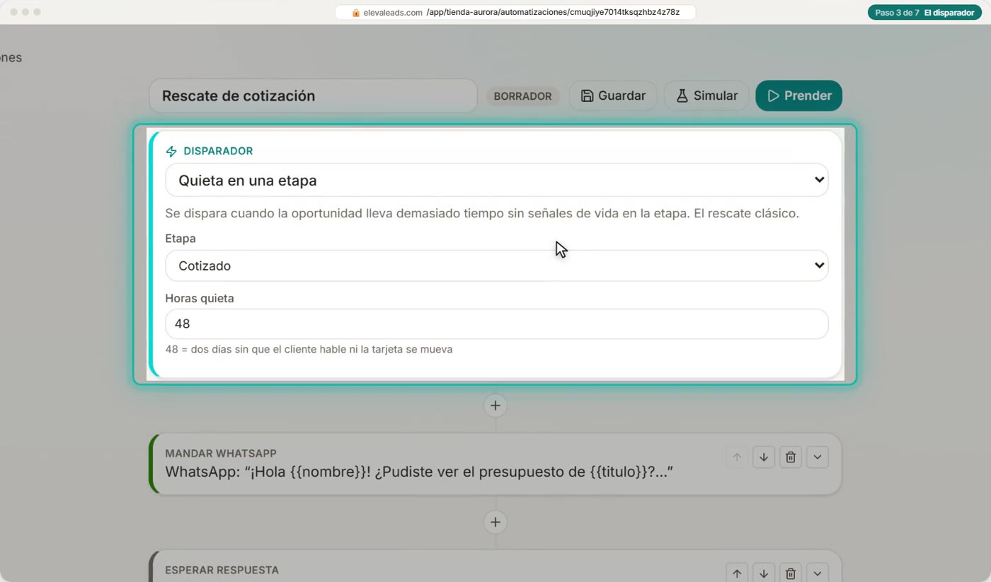Add a step below the Mandar WhatsApp card
991x582 pixels.
pyautogui.click(x=495, y=522)
